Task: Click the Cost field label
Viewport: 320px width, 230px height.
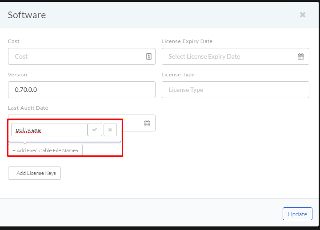Action: pos(13,41)
